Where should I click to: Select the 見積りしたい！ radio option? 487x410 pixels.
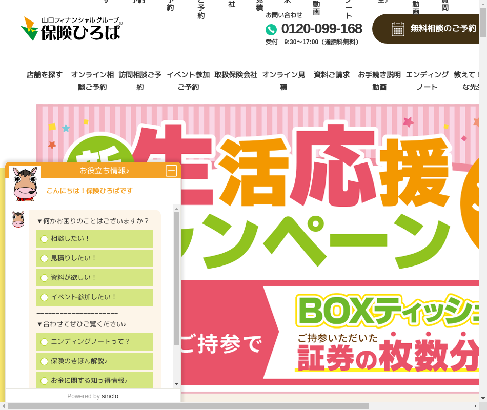pyautogui.click(x=45, y=258)
